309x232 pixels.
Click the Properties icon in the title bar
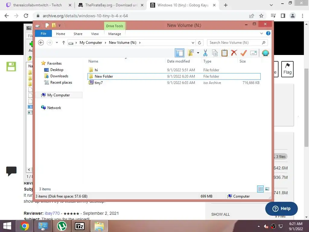coord(47,25)
